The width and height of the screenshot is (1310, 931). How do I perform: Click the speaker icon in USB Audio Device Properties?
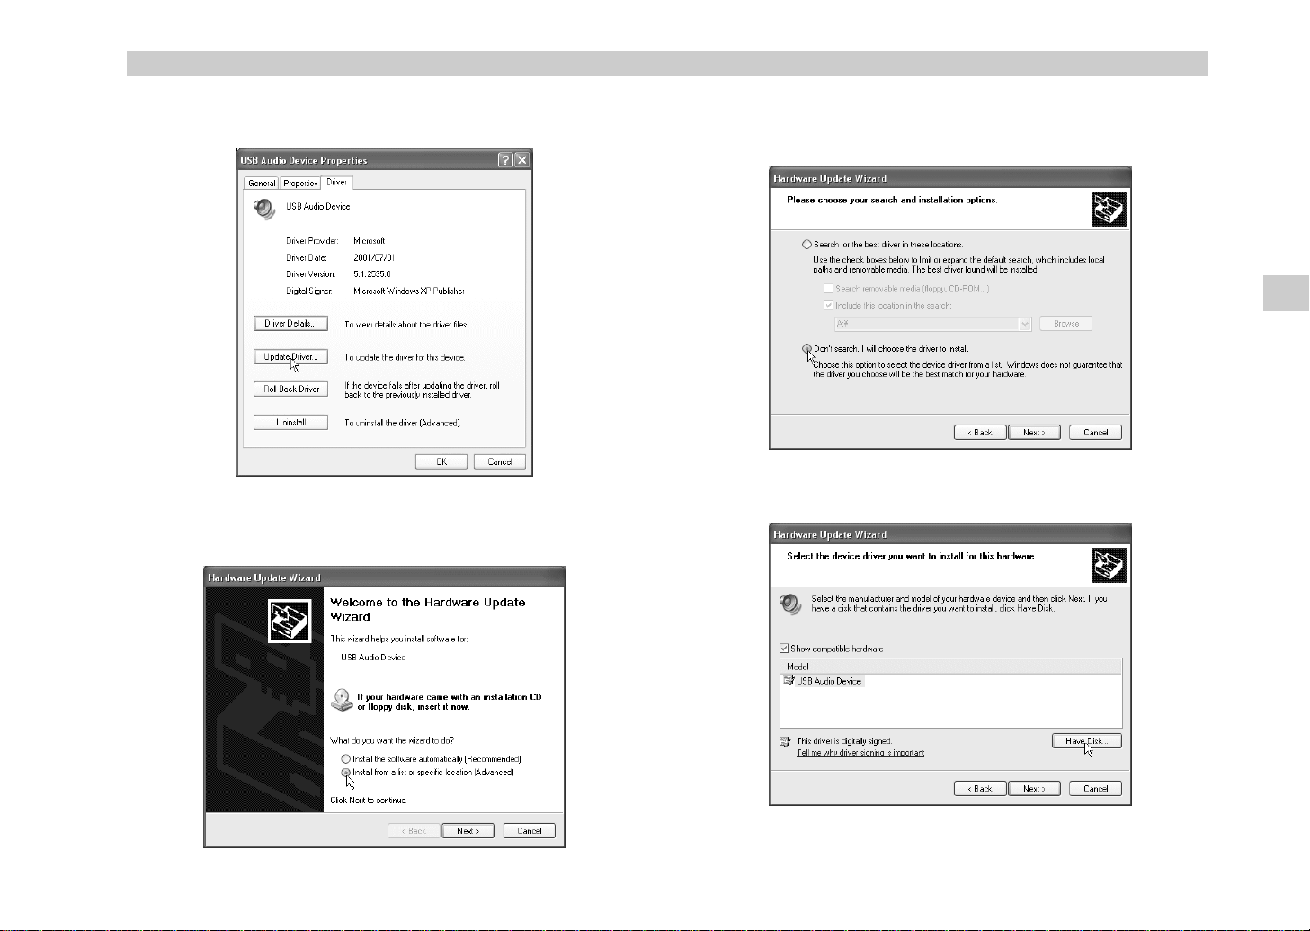(x=264, y=209)
